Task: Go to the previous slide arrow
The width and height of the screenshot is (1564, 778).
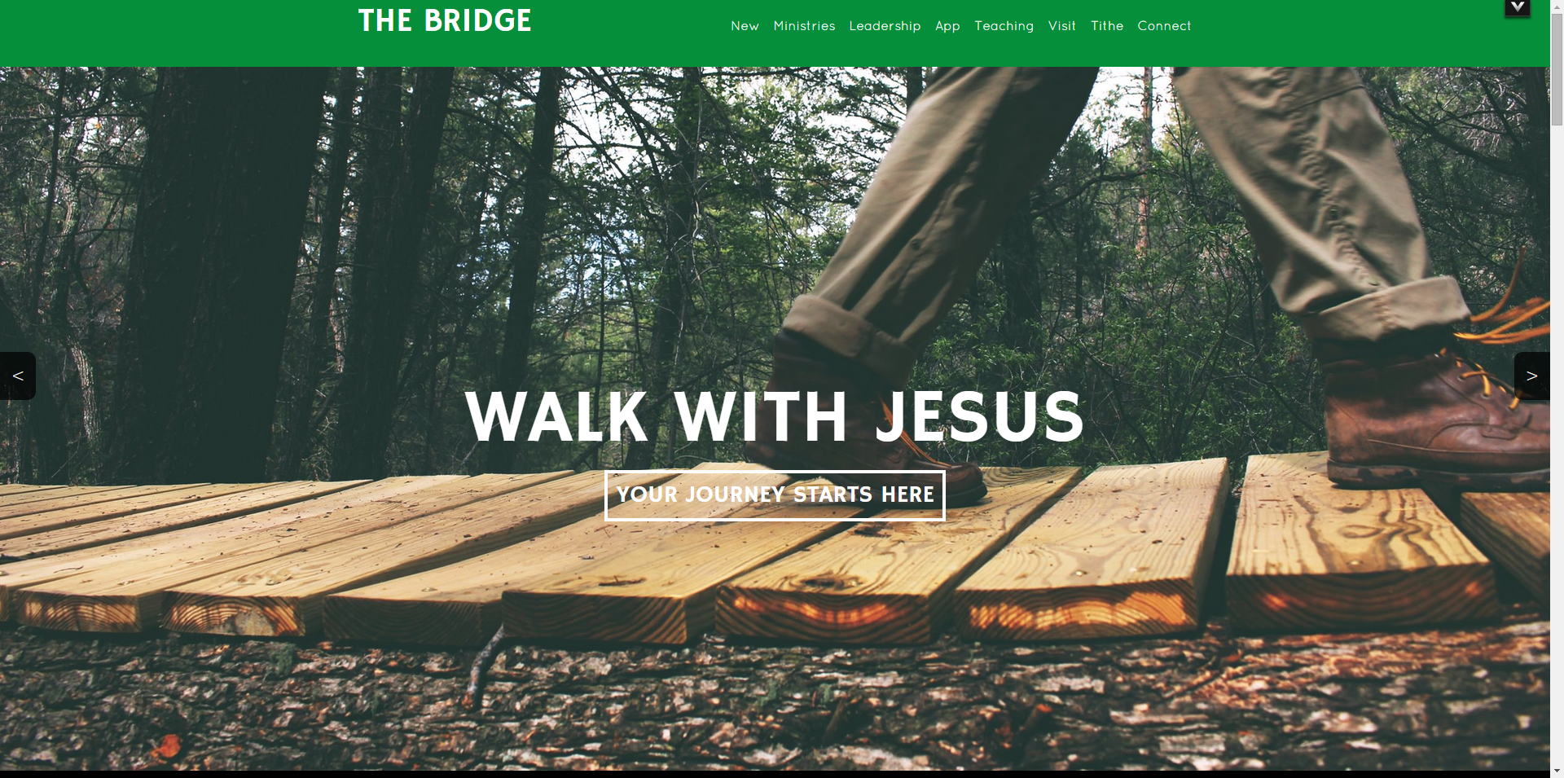Action: point(17,376)
